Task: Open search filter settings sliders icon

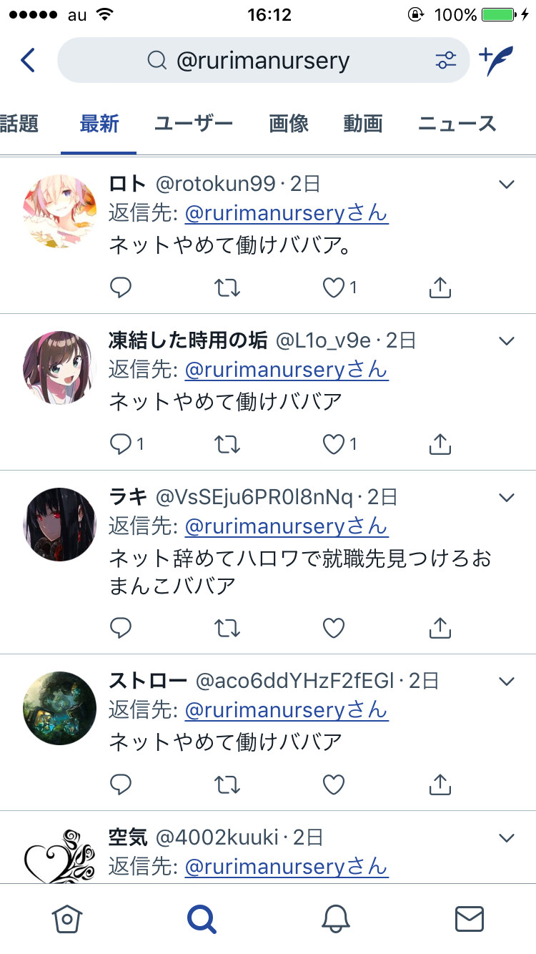Action: (446, 61)
